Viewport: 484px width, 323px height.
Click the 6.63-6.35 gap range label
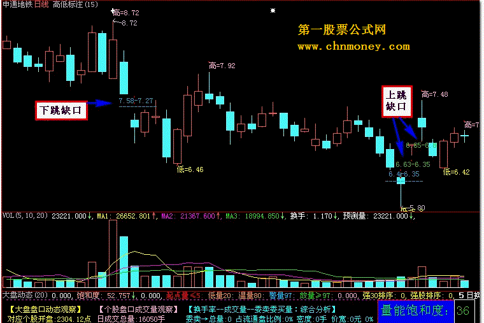(413, 164)
